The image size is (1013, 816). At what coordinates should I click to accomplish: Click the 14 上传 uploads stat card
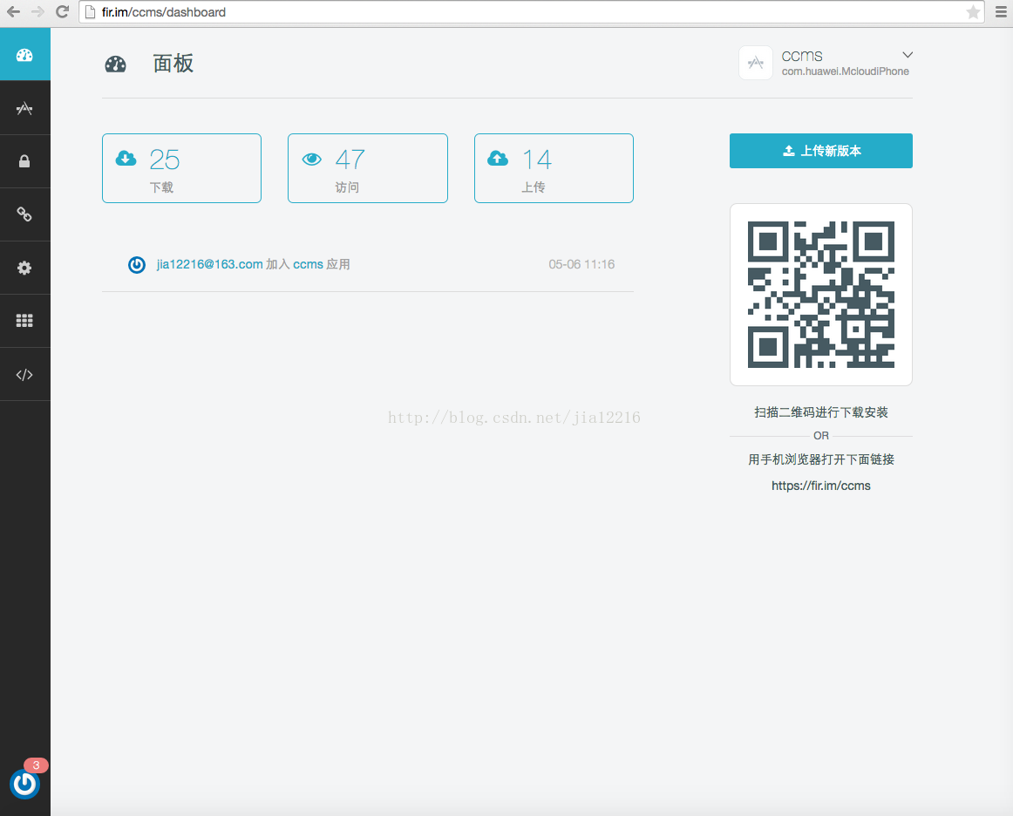(x=554, y=168)
